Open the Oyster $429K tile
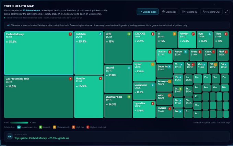This screenshot has width=233, height=146. click(x=144, y=72)
